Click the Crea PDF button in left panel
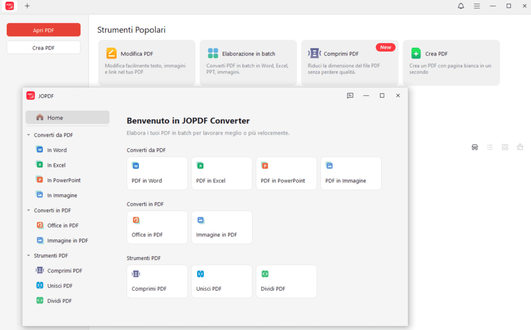 pyautogui.click(x=44, y=48)
